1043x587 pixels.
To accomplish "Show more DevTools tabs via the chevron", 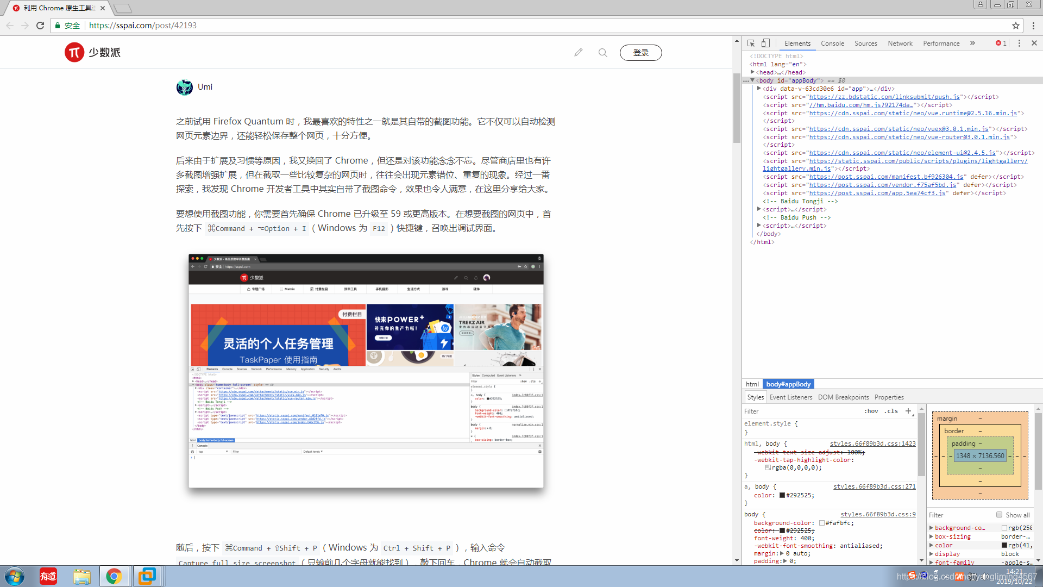I will tap(972, 43).
